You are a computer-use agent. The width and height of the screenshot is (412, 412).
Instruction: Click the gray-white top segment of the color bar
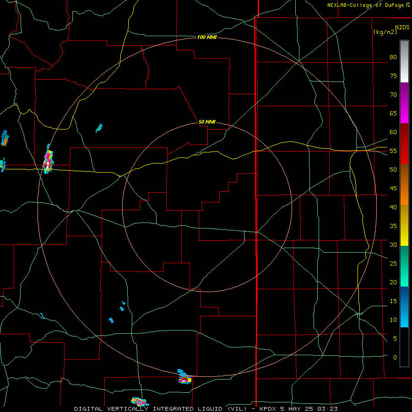click(x=404, y=61)
